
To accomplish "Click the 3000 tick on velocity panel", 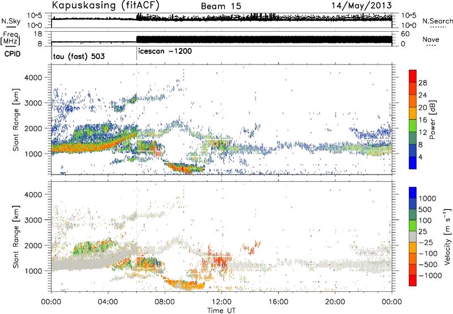I will pyautogui.click(x=33, y=220).
